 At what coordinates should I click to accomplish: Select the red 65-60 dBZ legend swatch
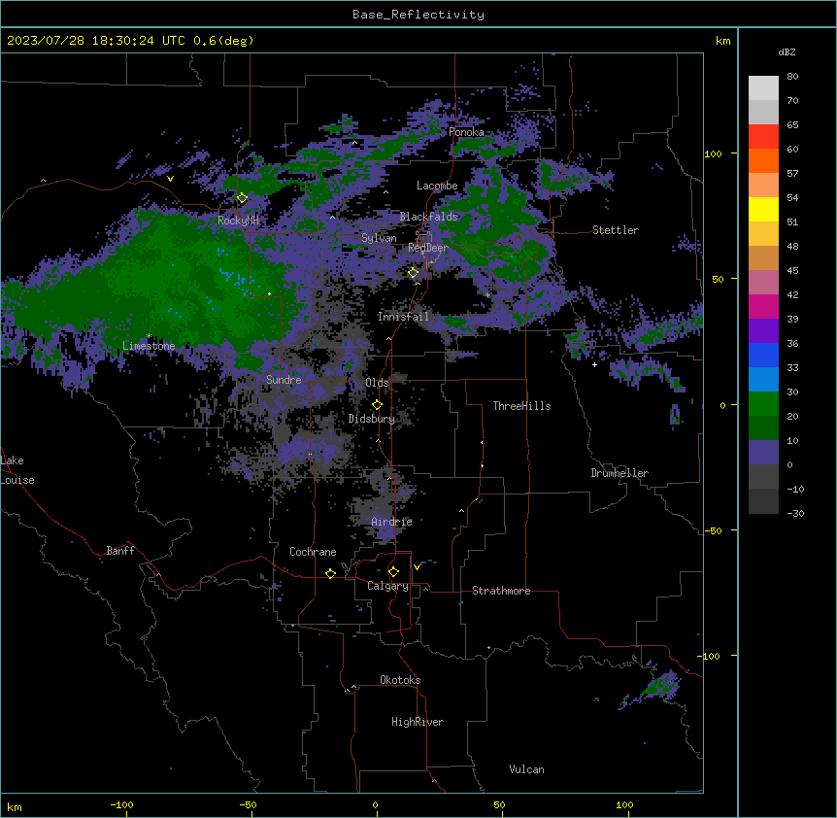click(763, 137)
